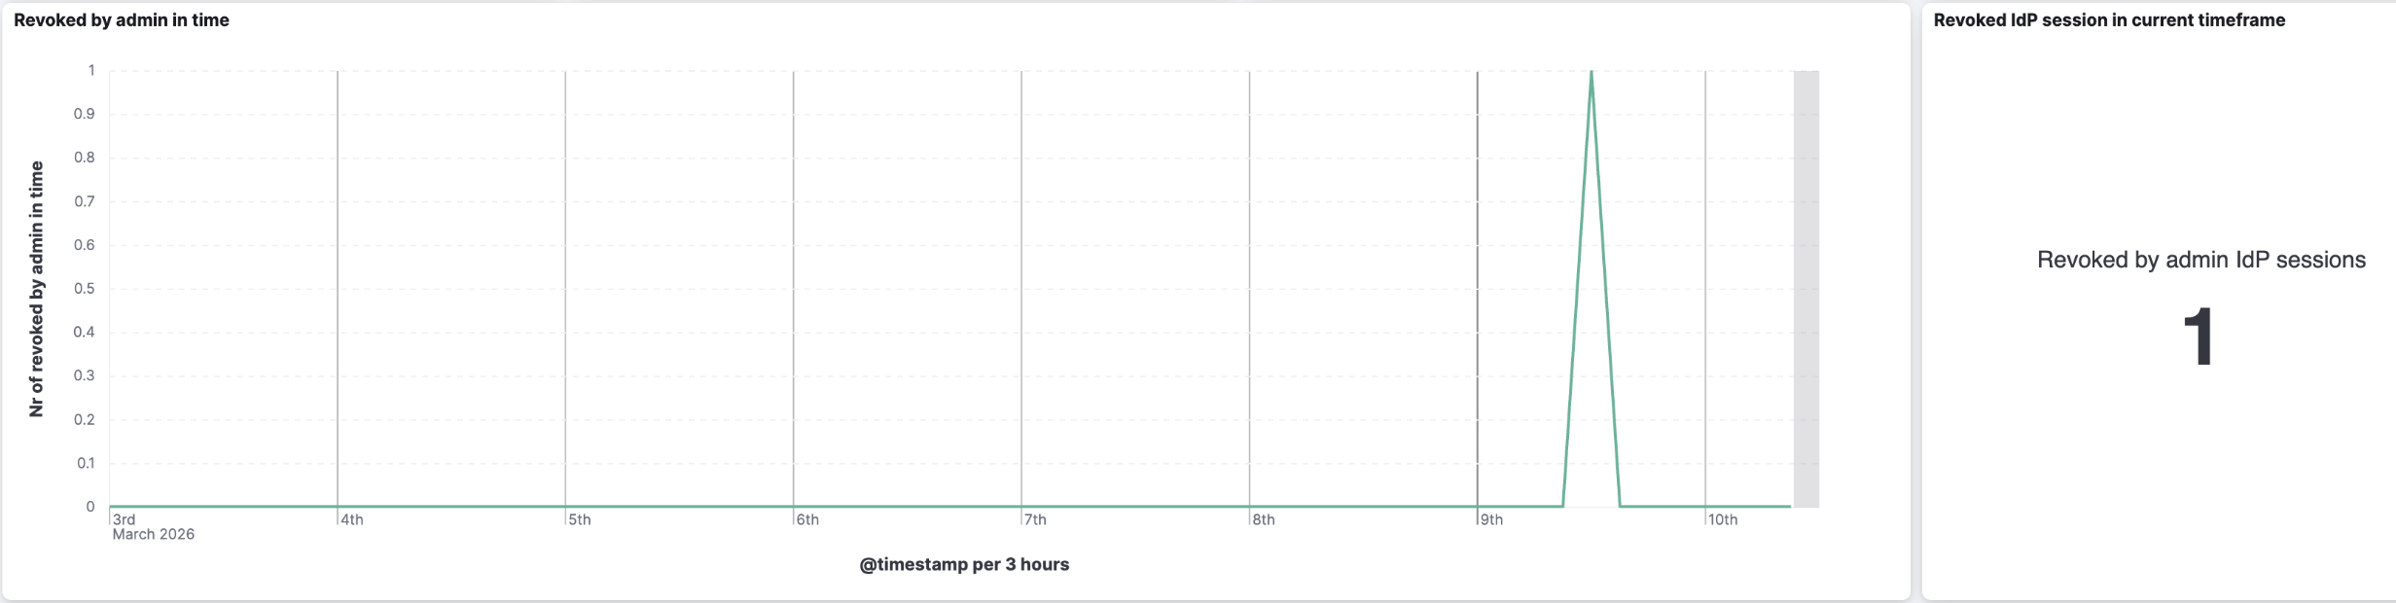
Task: Select the "9th" date tick label
Action: (x=1491, y=519)
